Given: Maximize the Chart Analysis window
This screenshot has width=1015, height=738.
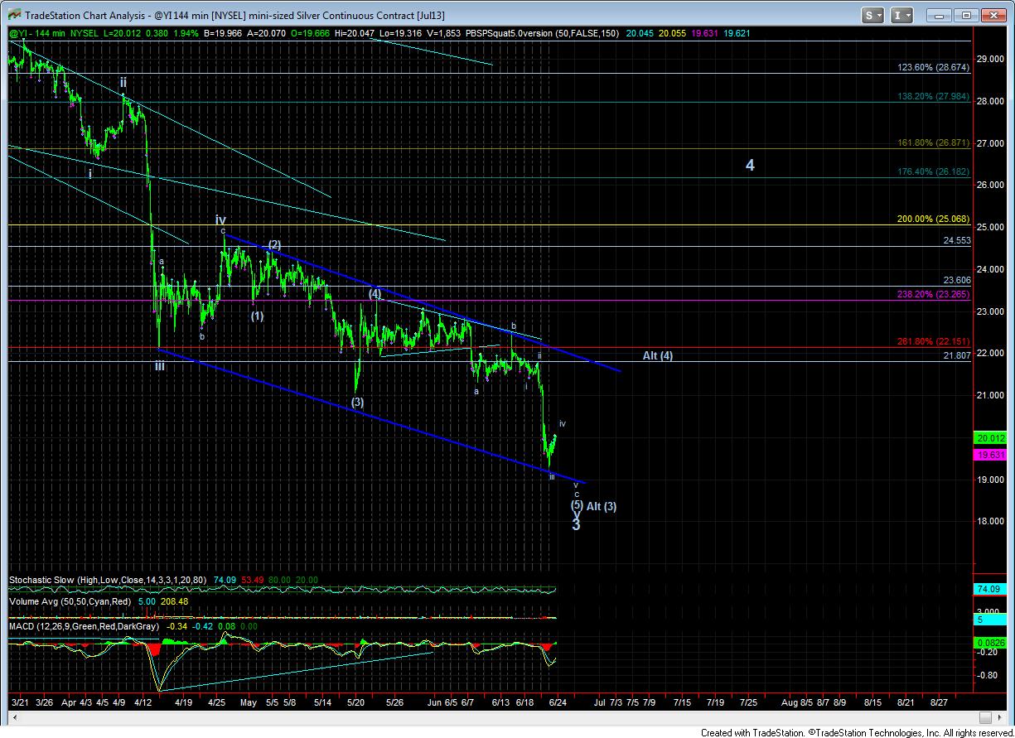Looking at the screenshot, I should (x=966, y=15).
